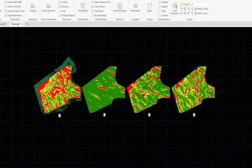Click the Terrain Information panel label
This screenshot has width=252, height=168.
click(x=49, y=19)
